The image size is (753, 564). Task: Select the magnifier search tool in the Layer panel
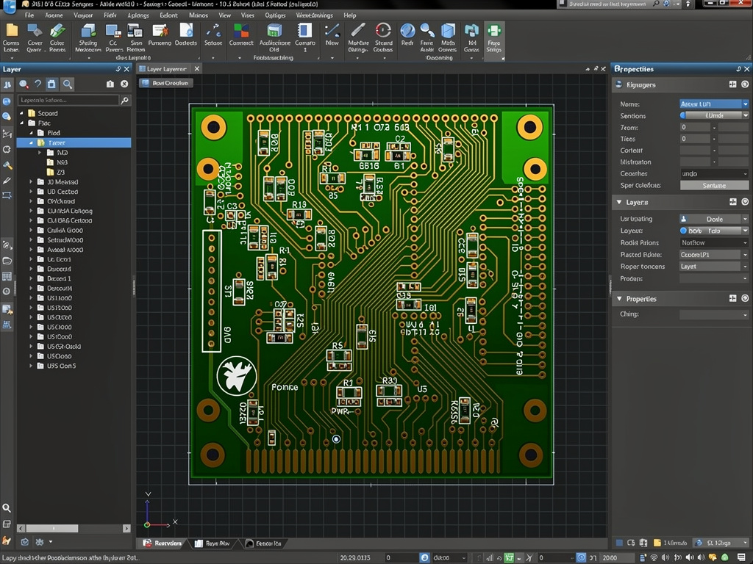67,84
